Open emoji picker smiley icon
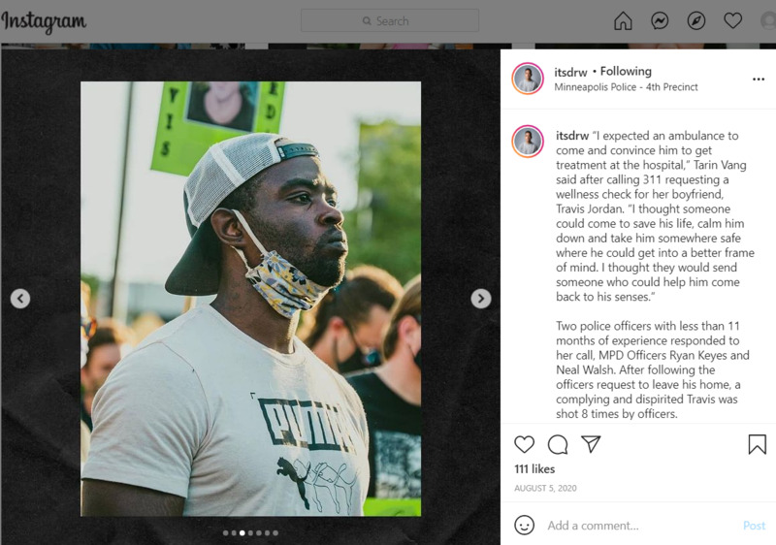The height and width of the screenshot is (545, 776). click(524, 525)
